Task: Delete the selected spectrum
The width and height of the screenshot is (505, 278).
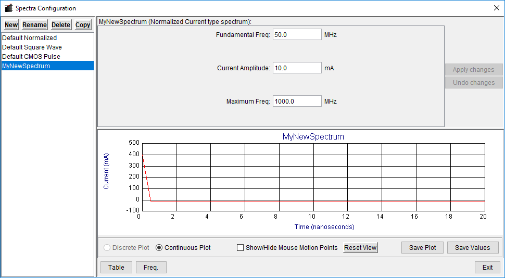Action: 61,25
